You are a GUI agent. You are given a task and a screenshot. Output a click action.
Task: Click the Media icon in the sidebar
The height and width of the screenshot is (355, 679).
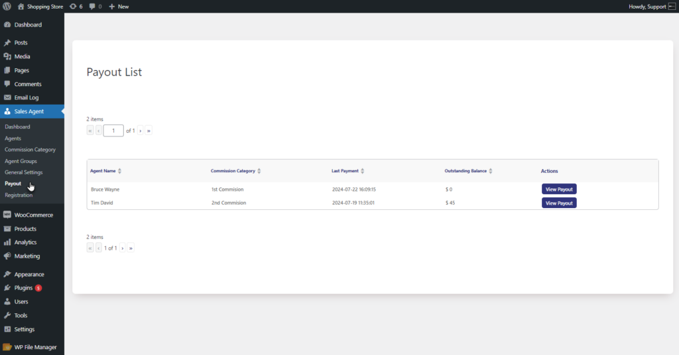(x=7, y=56)
